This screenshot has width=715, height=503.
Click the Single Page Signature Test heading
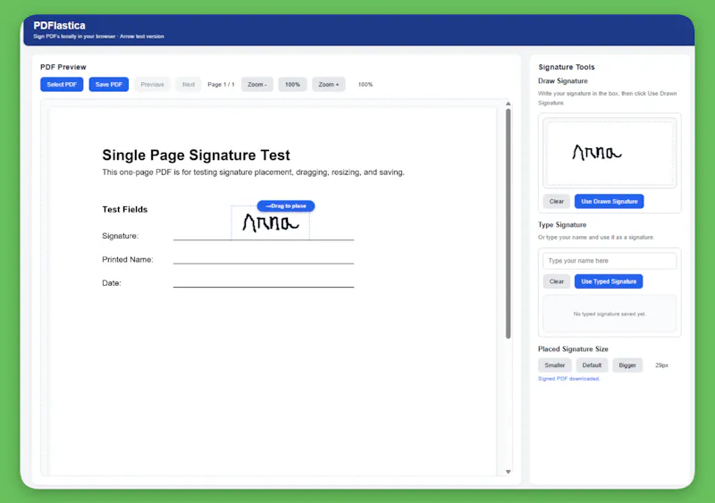pyautogui.click(x=196, y=155)
